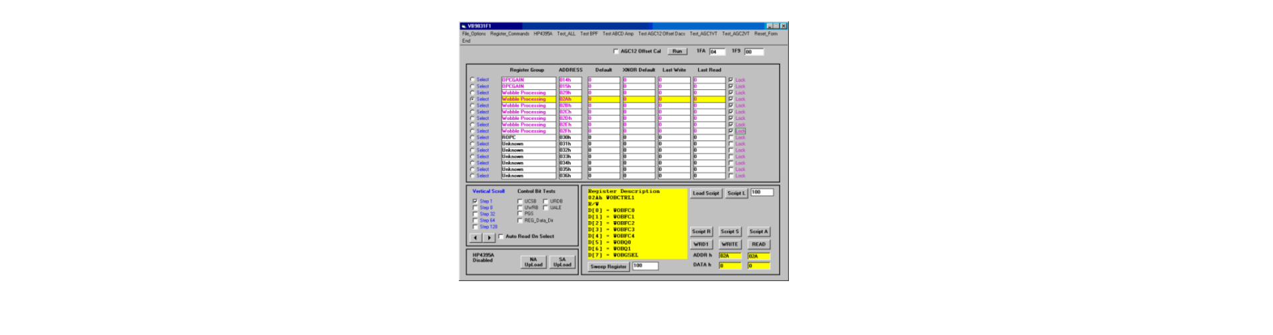The height and width of the screenshot is (335, 1273).
Task: Click the Default field for address 030h
Action: tap(603, 138)
